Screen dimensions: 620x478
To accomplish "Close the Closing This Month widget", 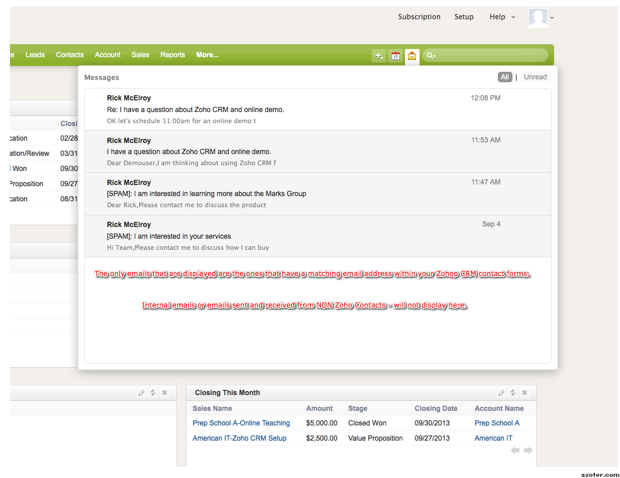I will tap(524, 393).
